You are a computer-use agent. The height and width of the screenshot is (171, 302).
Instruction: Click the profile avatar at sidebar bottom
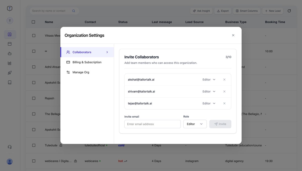[9, 161]
